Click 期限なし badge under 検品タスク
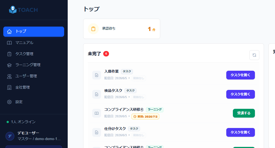 (138, 97)
